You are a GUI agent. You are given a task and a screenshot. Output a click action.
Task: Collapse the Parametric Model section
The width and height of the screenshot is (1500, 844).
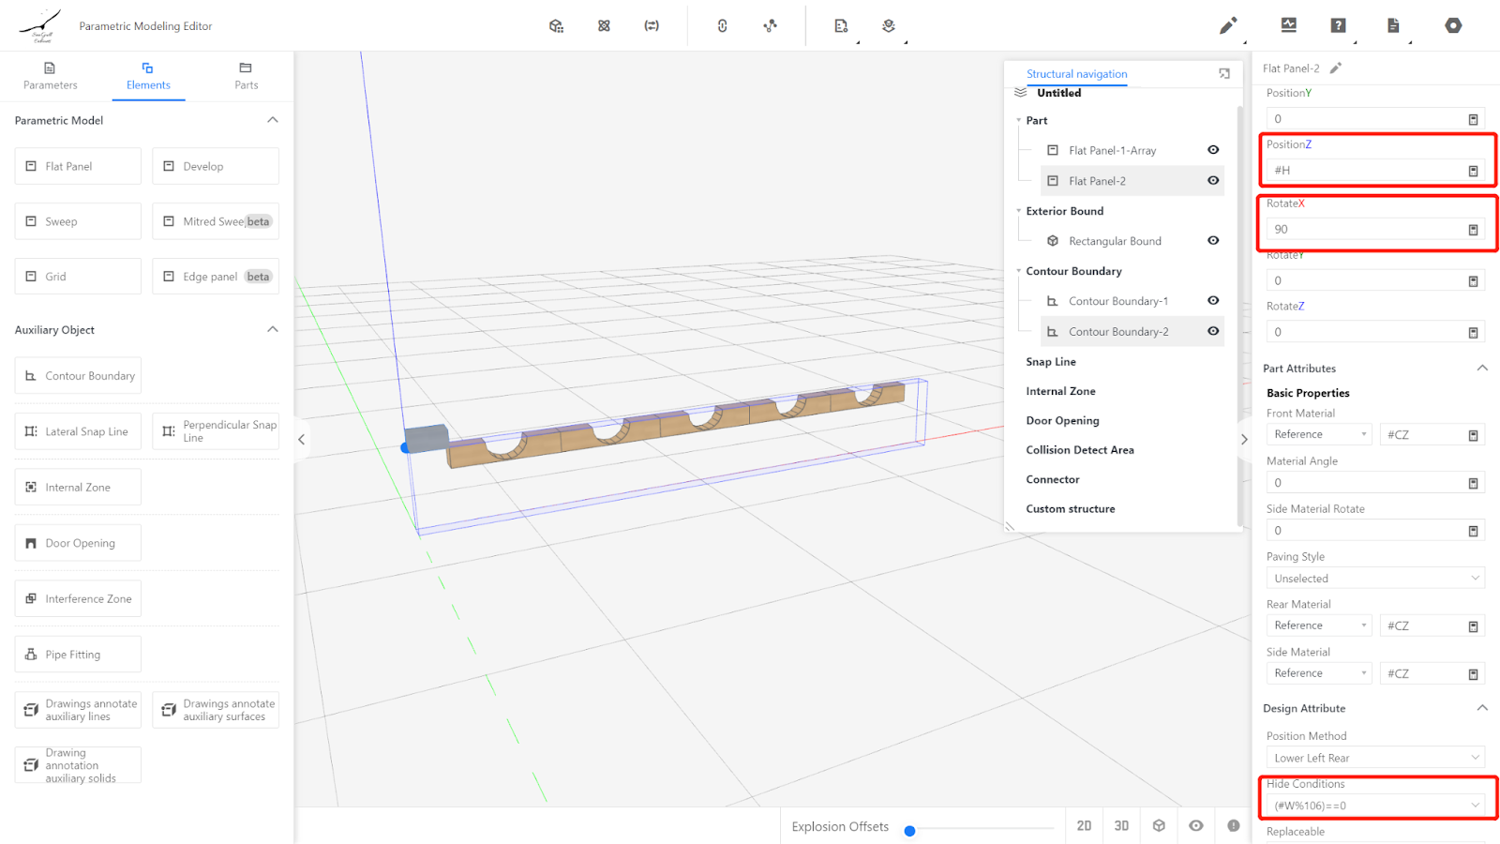273,120
